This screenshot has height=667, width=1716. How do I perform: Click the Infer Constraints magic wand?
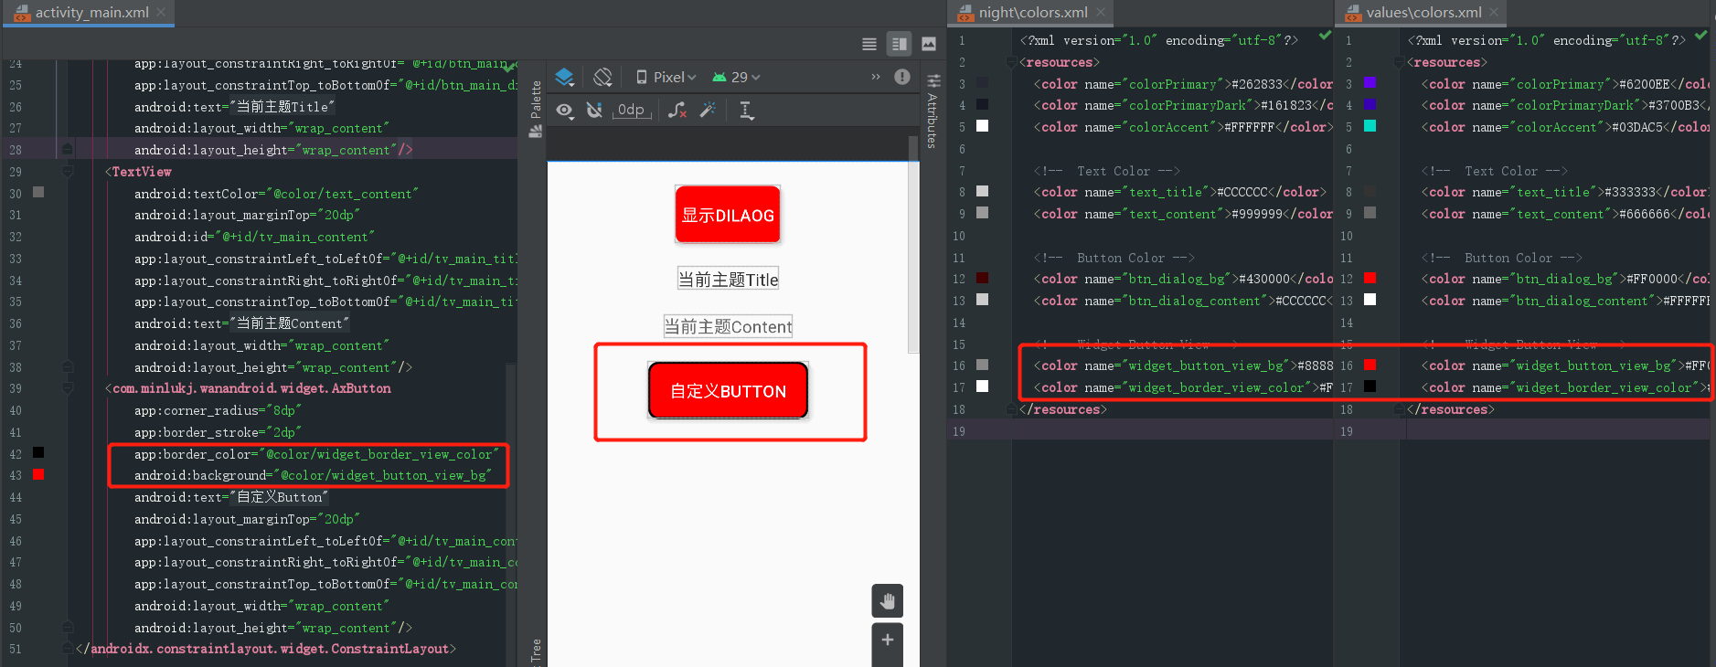(708, 111)
